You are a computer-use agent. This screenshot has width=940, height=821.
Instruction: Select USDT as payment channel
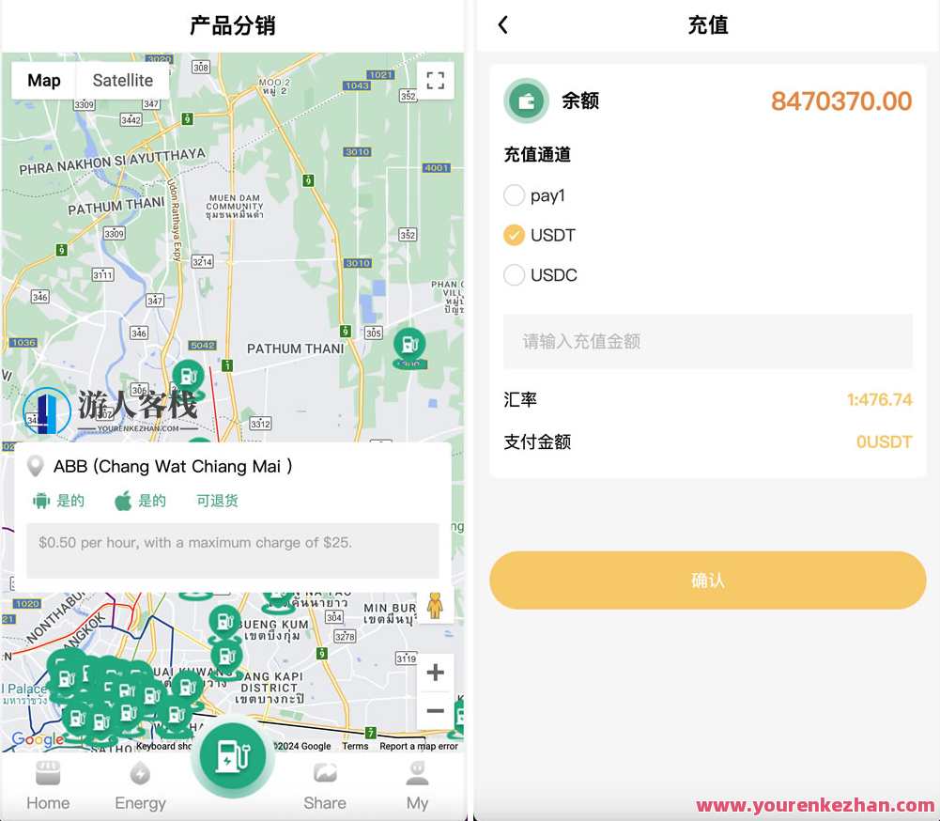[x=514, y=235]
